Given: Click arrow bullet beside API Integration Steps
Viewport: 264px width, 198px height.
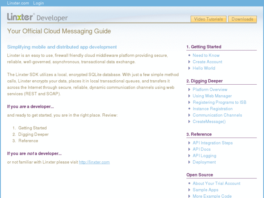Looking at the screenshot, I should pos(189,143).
